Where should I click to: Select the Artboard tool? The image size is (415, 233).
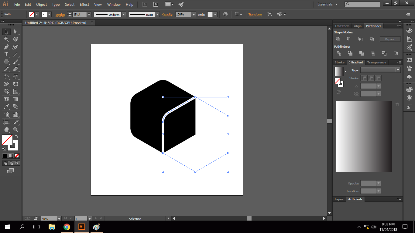pyautogui.click(x=6, y=122)
